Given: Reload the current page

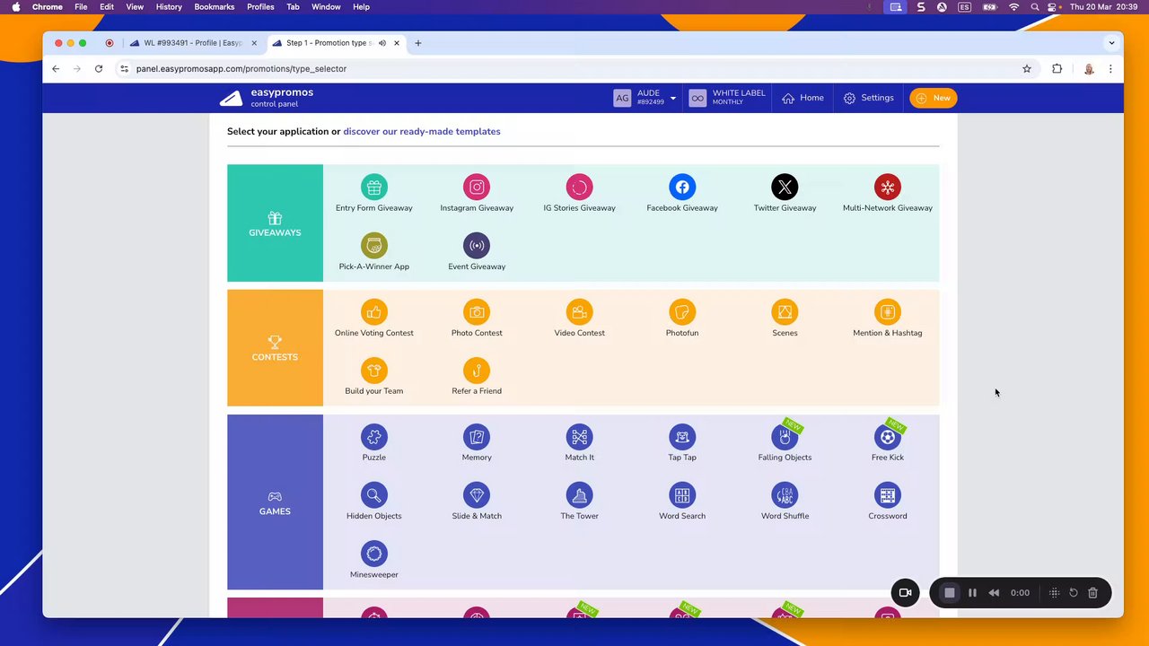Looking at the screenshot, I should (99, 68).
